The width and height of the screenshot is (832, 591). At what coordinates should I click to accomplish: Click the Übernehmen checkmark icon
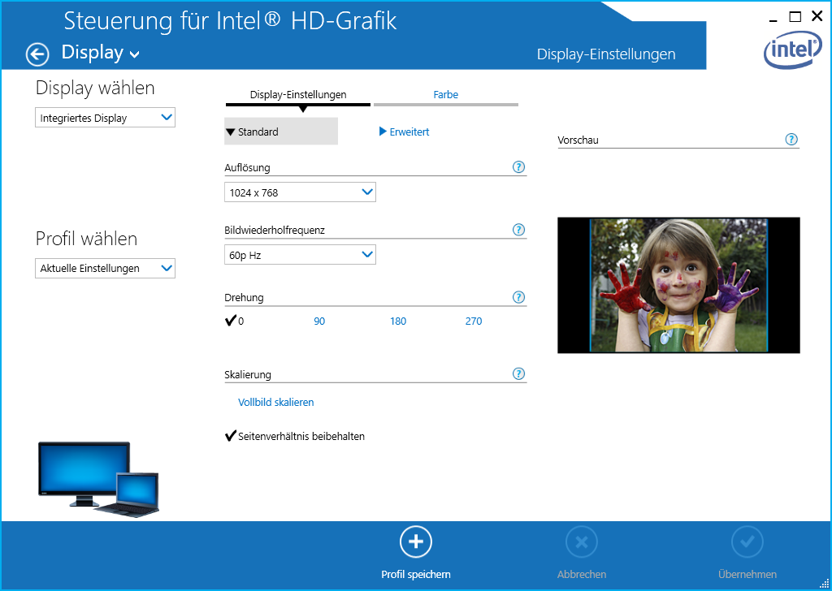(x=747, y=541)
